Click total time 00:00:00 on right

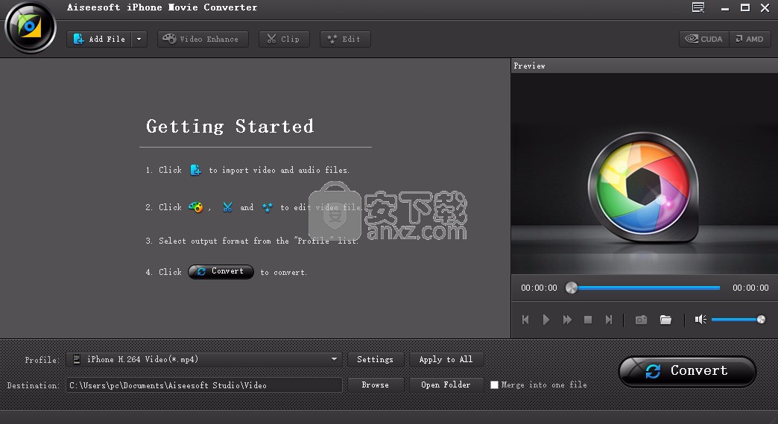click(750, 288)
